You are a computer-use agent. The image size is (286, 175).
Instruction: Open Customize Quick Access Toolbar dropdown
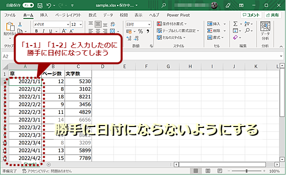[72, 5]
